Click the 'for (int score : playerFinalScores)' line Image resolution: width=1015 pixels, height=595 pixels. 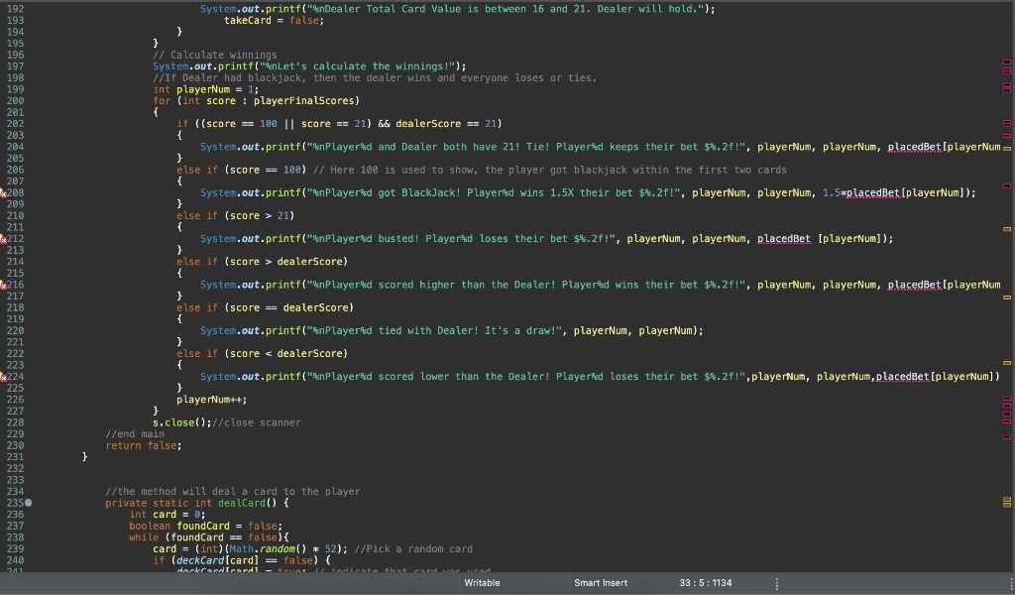(256, 101)
